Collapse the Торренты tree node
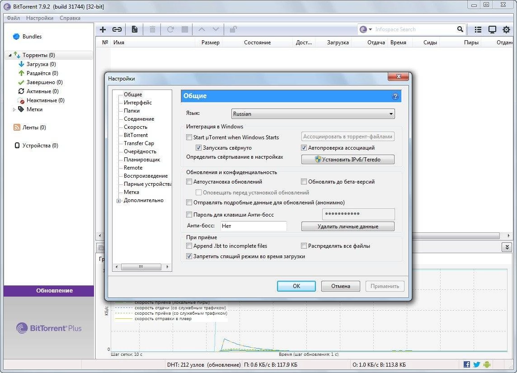Image resolution: width=517 pixels, height=373 pixels. click(x=10, y=55)
